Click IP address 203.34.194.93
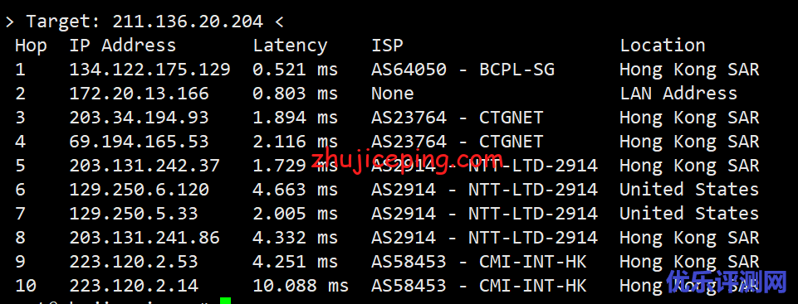This screenshot has height=304, width=798. (140, 118)
